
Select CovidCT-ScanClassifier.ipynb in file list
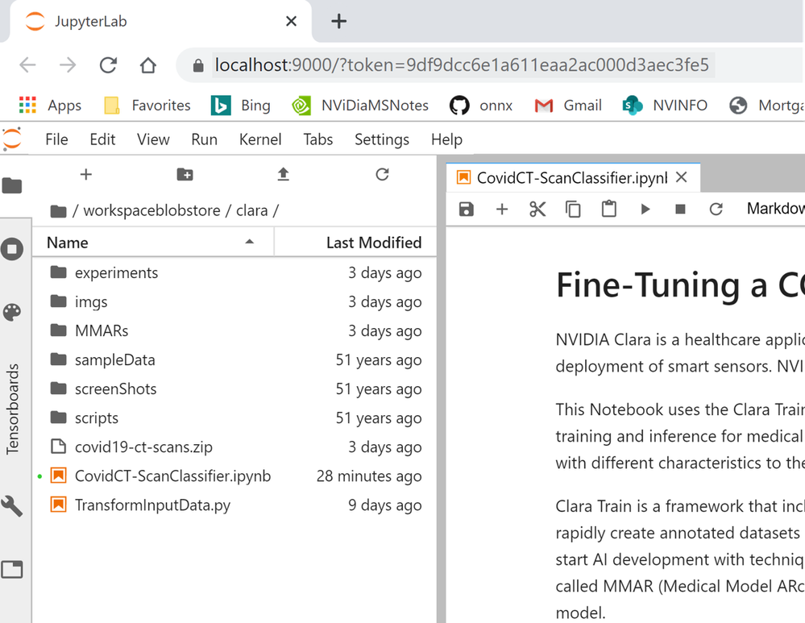(234, 476)
